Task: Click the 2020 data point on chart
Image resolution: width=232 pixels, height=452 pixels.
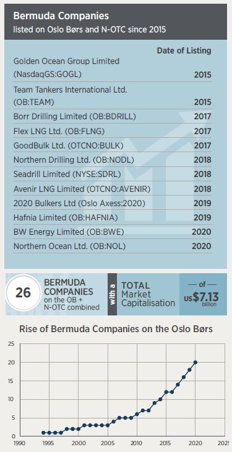Action: tap(195, 362)
